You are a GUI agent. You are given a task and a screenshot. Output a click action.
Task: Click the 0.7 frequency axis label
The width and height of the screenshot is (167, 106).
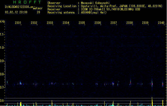(2, 87)
